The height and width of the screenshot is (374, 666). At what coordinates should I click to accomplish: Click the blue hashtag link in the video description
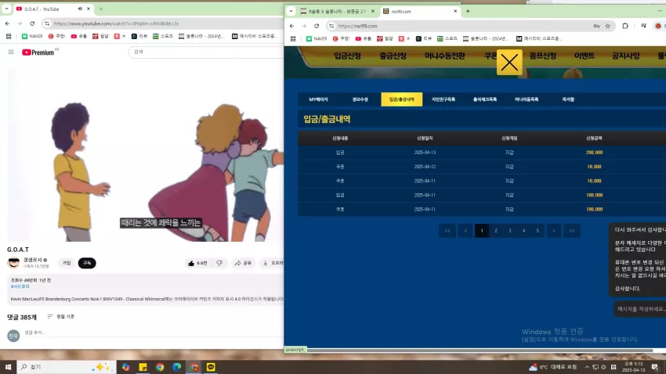point(20,286)
